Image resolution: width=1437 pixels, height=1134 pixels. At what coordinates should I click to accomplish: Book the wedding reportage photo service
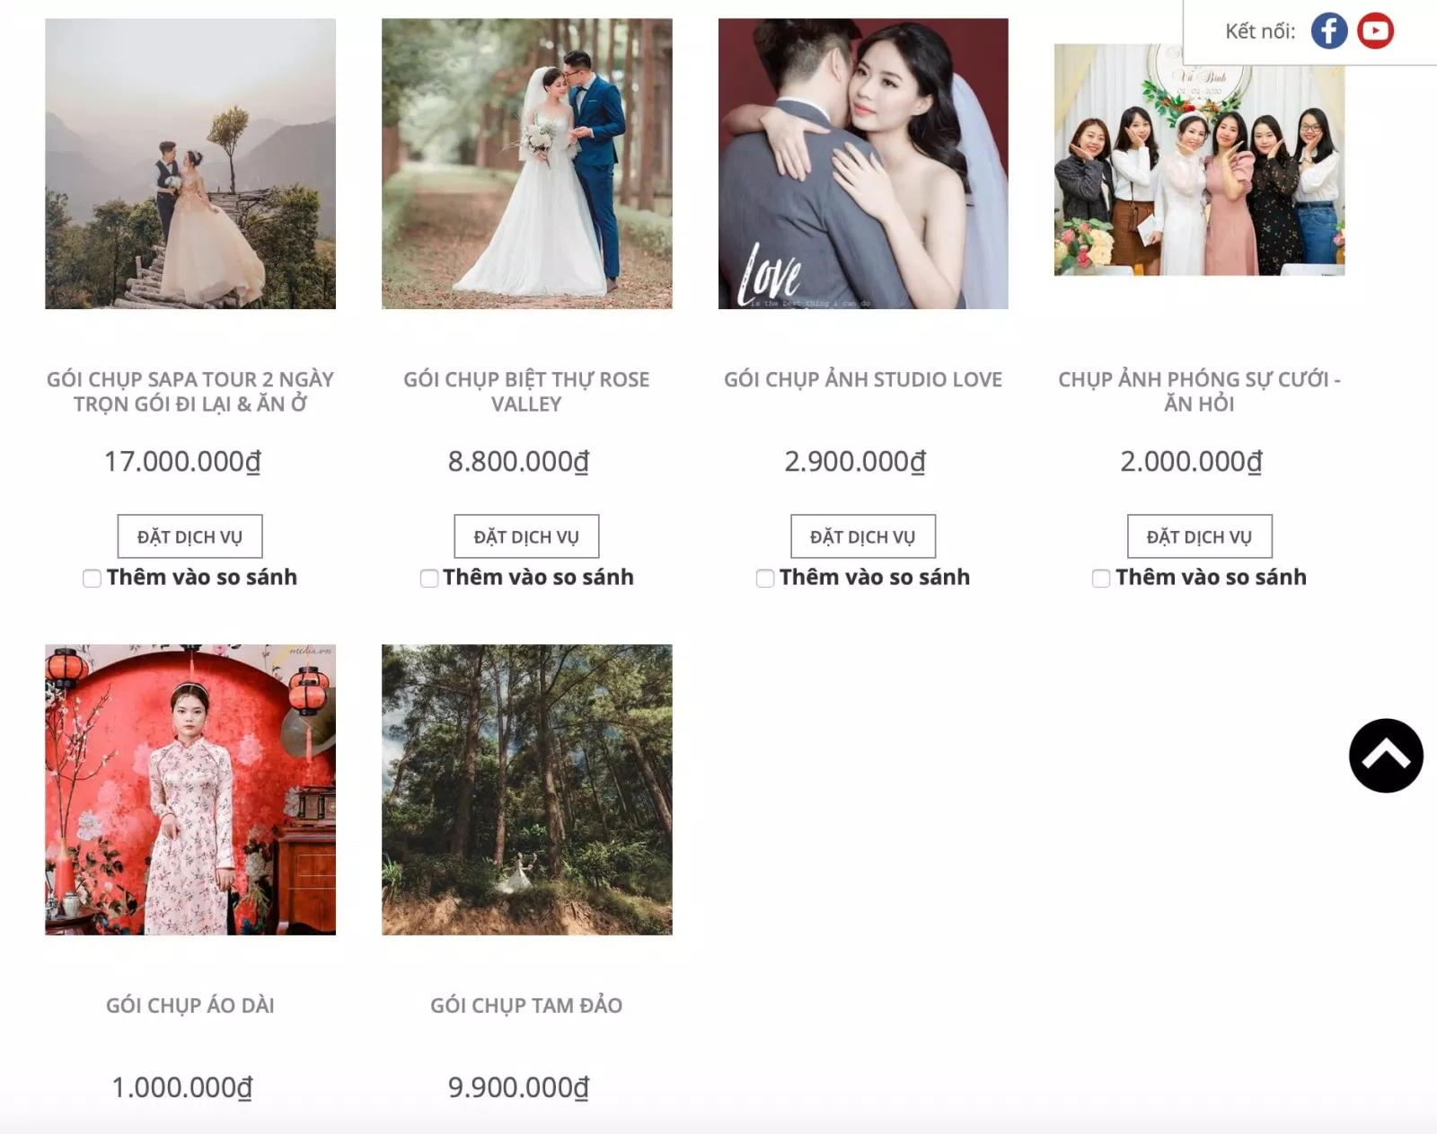pyautogui.click(x=1200, y=536)
